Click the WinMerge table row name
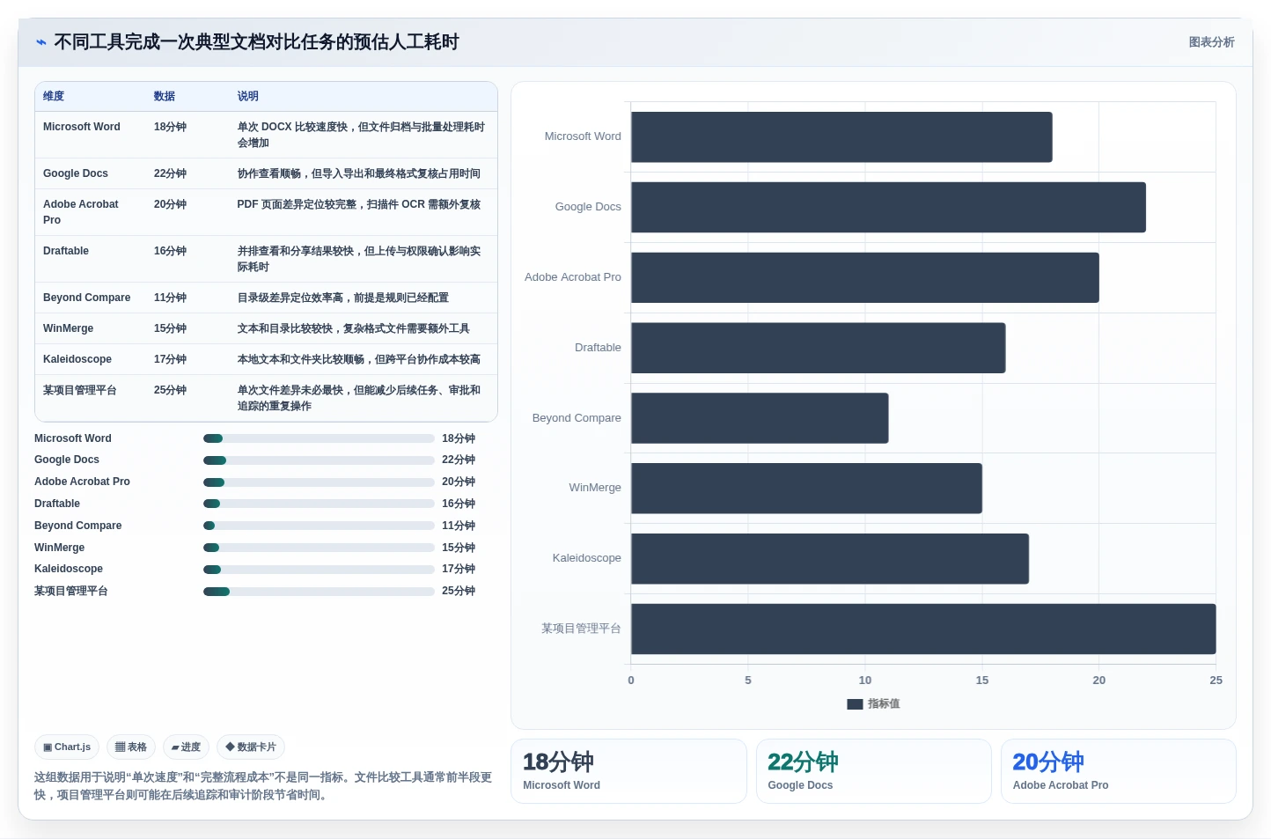The height and width of the screenshot is (839, 1271). click(68, 328)
